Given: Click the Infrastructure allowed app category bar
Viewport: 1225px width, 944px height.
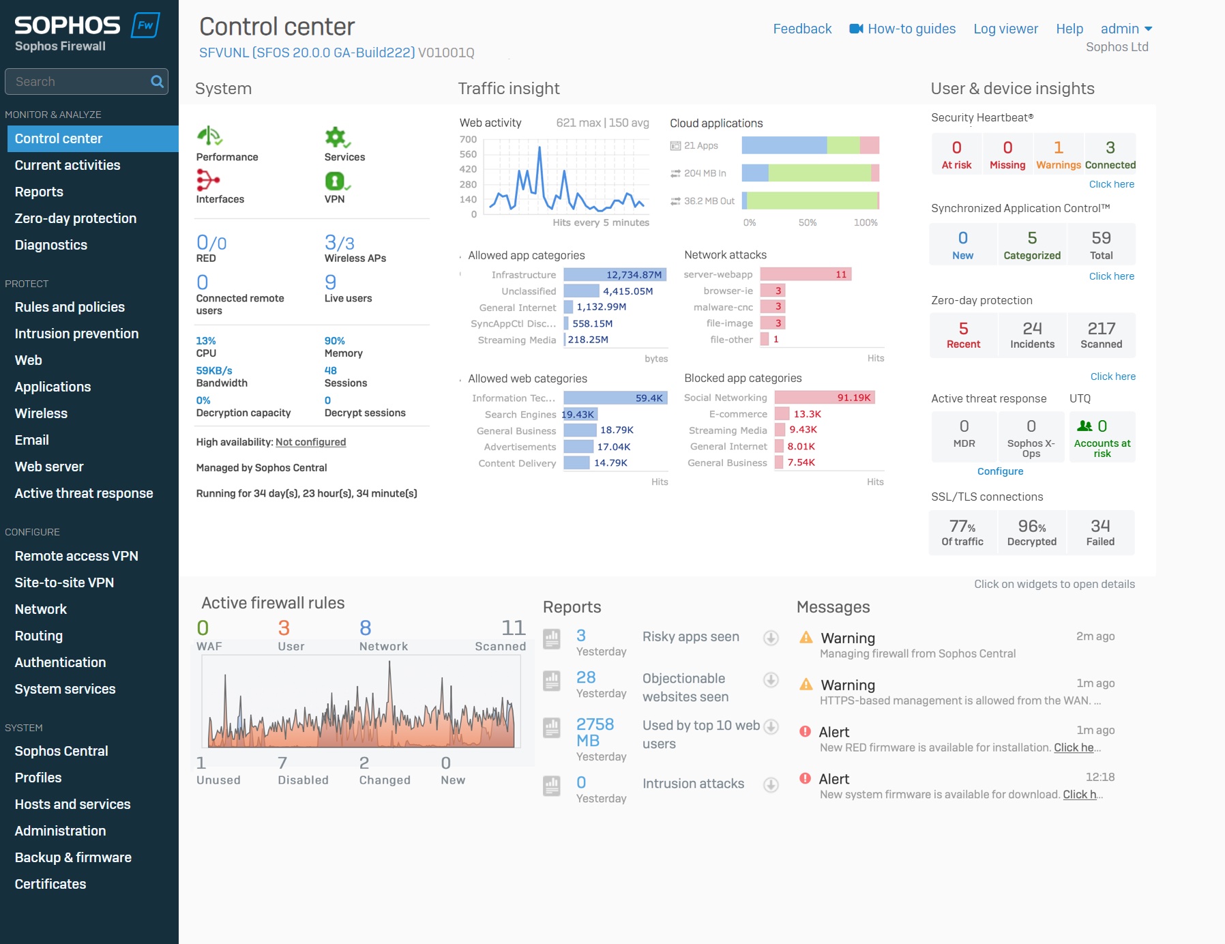Looking at the screenshot, I should click(615, 275).
